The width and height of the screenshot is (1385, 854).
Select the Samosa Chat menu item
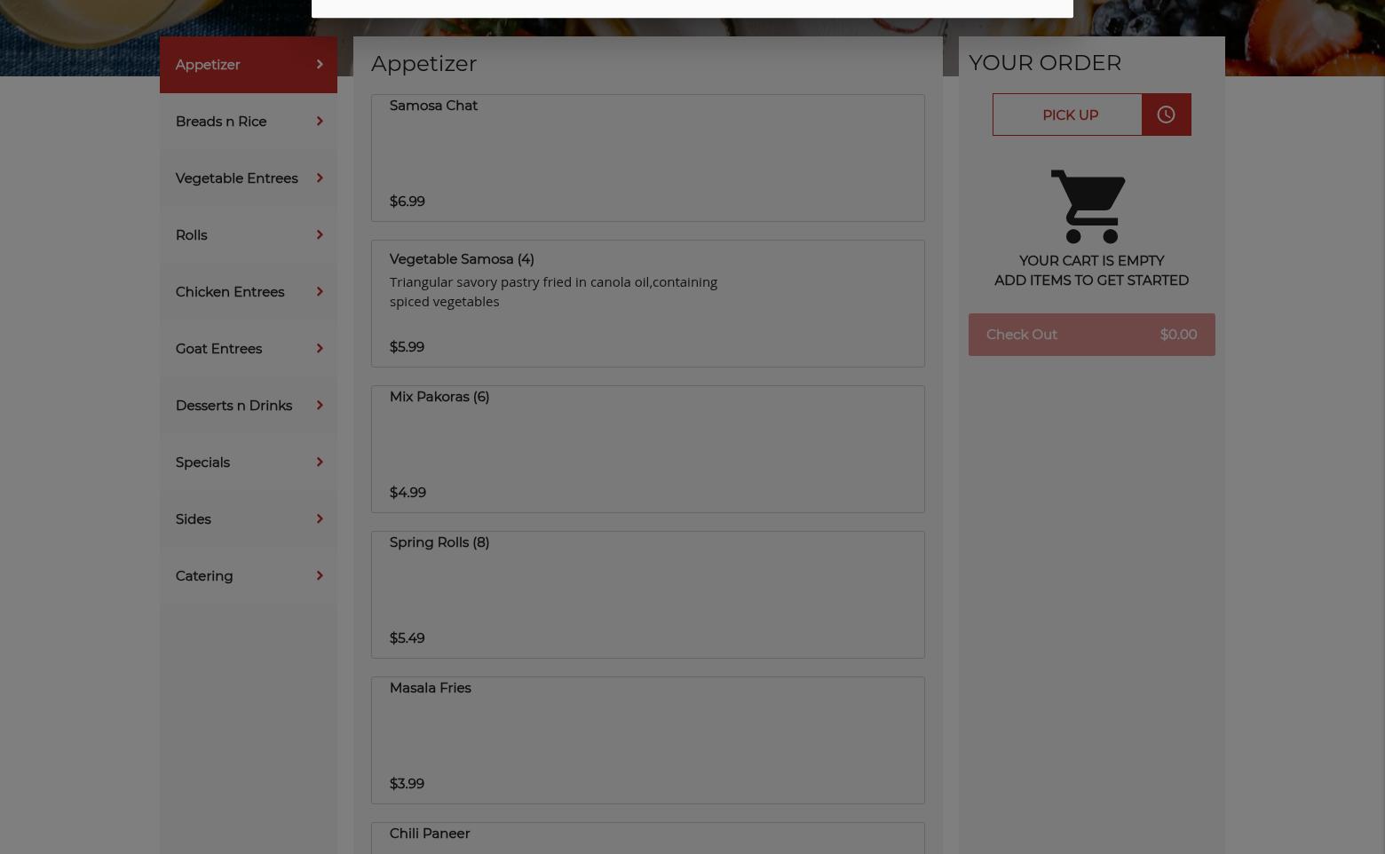tap(647, 158)
